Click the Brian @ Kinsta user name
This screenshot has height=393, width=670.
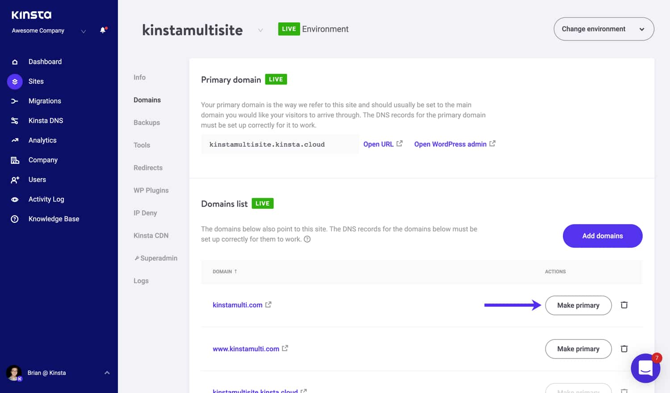46,373
